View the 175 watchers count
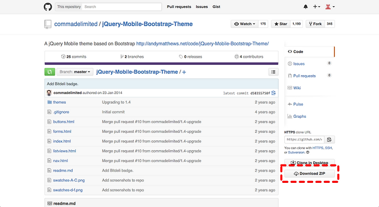This screenshot has height=207, width=379. pos(263,24)
